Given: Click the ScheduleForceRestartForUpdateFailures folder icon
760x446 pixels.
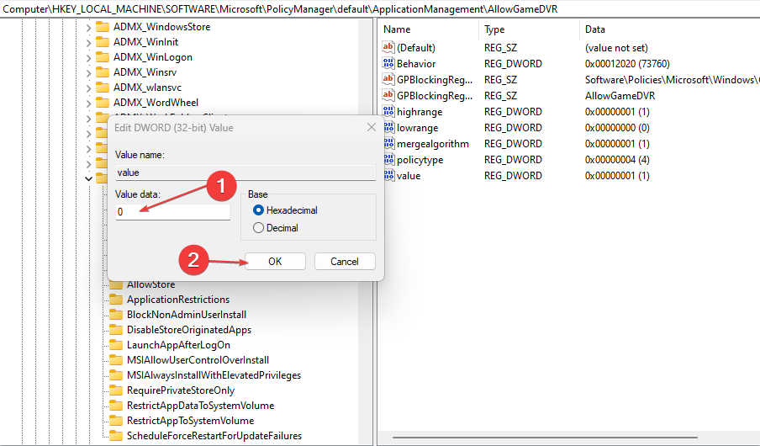Looking at the screenshot, I should point(116,435).
